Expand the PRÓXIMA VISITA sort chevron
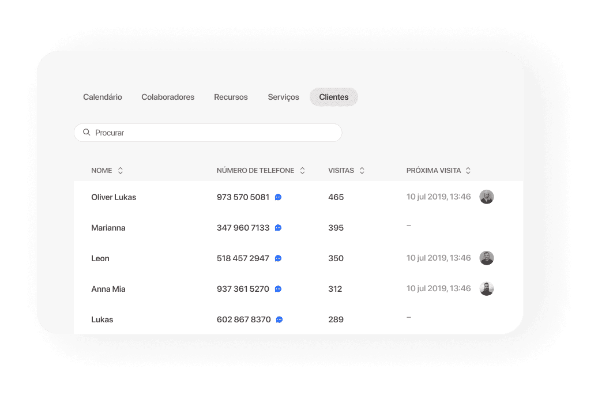 coord(468,170)
